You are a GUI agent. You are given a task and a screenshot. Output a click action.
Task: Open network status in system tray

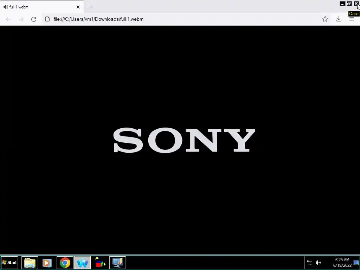pyautogui.click(x=310, y=263)
